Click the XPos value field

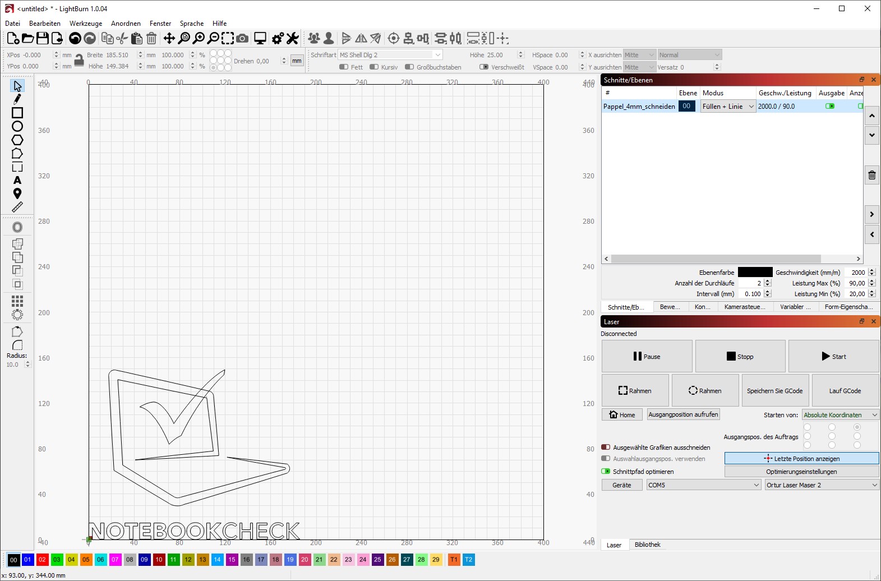[37, 55]
